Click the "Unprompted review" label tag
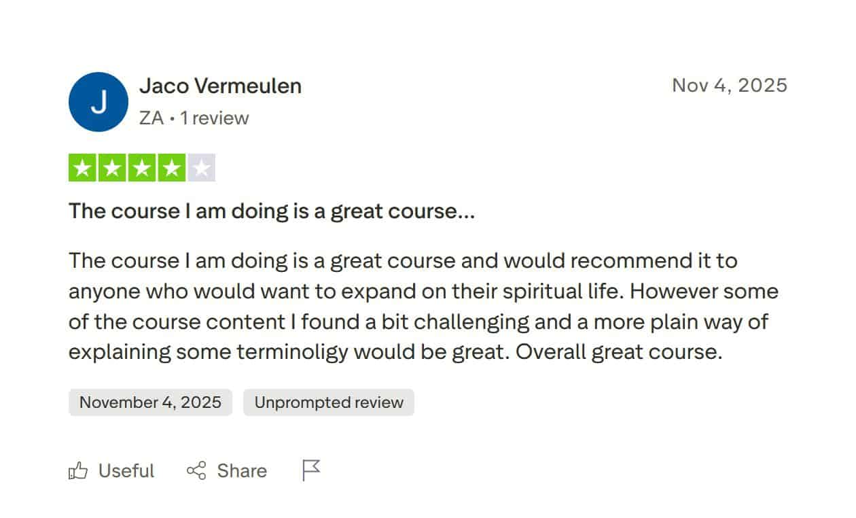The image size is (856, 518). 329,402
